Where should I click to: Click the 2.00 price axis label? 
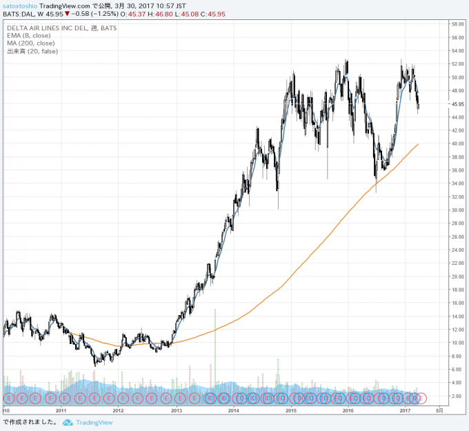(x=457, y=396)
